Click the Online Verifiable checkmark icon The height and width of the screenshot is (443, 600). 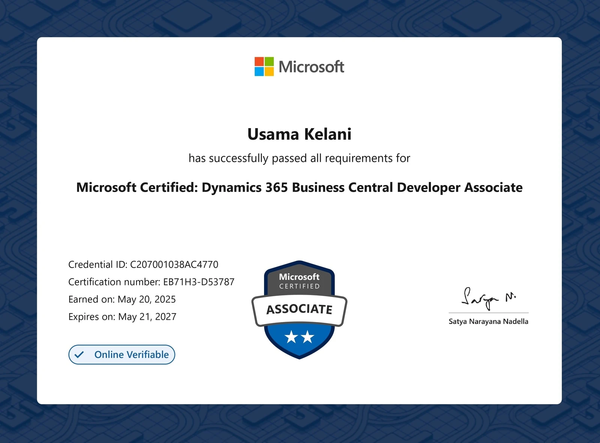[79, 355]
